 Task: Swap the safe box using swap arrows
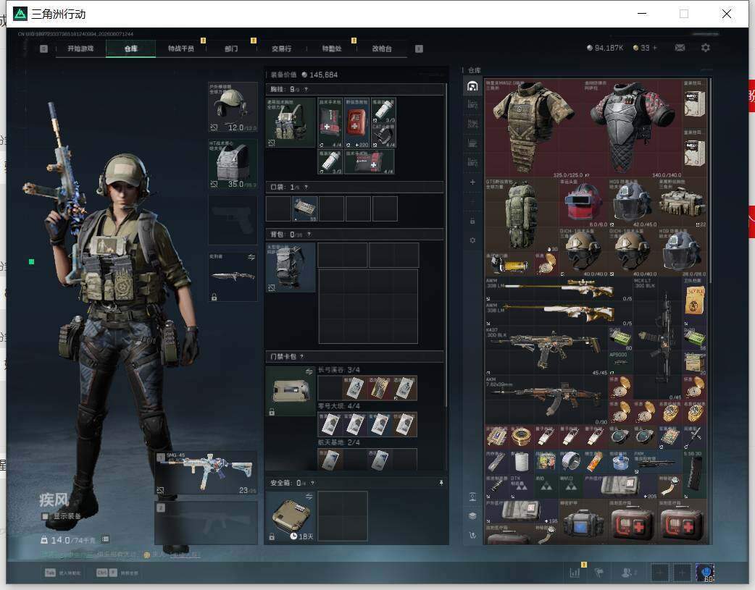[x=309, y=496]
